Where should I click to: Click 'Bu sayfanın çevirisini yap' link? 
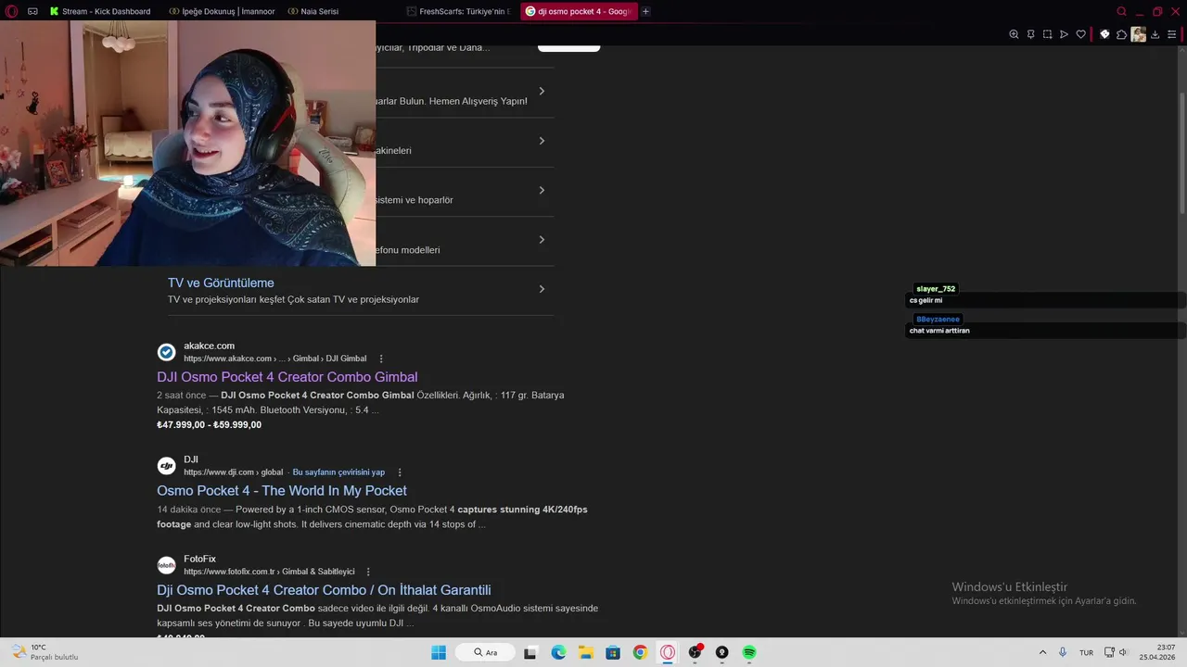point(338,472)
